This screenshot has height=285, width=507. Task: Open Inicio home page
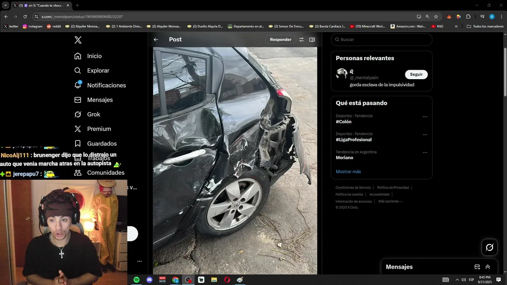point(88,56)
